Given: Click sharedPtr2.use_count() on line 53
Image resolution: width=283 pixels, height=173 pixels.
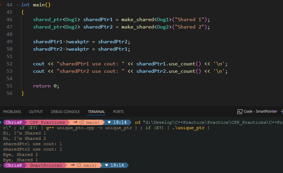Looking at the screenshot, I should [169, 71].
